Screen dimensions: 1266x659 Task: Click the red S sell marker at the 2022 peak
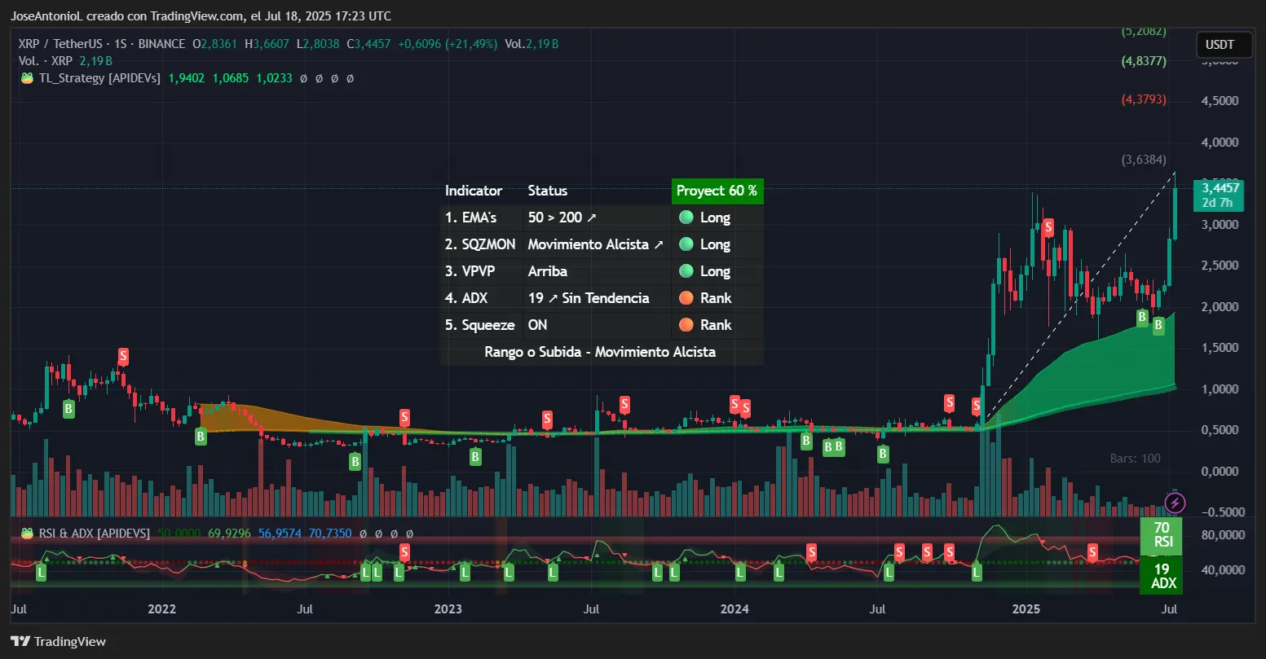click(122, 357)
